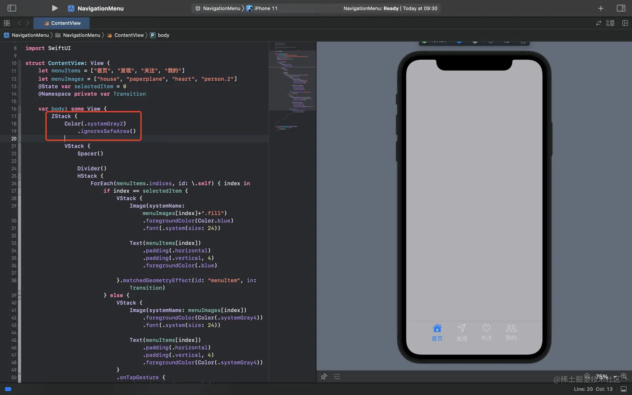Image resolution: width=632 pixels, height=395 pixels.
Task: Open the editor options lines menu
Action: (x=610, y=23)
